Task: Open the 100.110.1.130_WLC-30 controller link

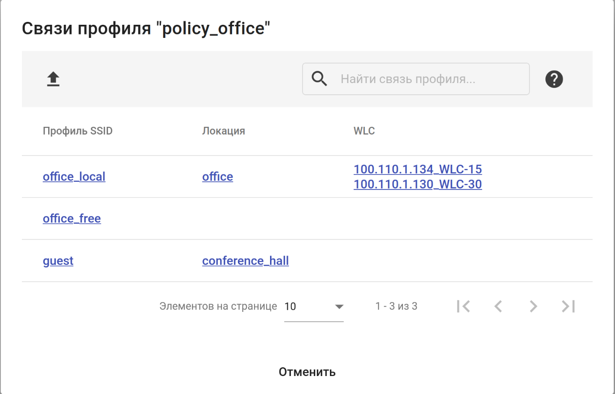Action: pyautogui.click(x=417, y=184)
